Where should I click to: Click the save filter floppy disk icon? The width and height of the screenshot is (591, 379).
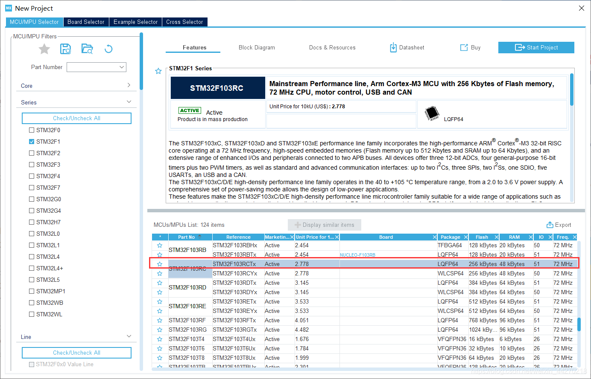[66, 49]
